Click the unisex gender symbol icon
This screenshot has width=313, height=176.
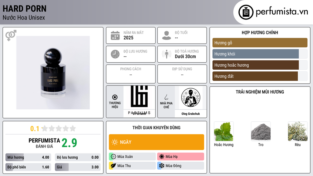(11, 35)
